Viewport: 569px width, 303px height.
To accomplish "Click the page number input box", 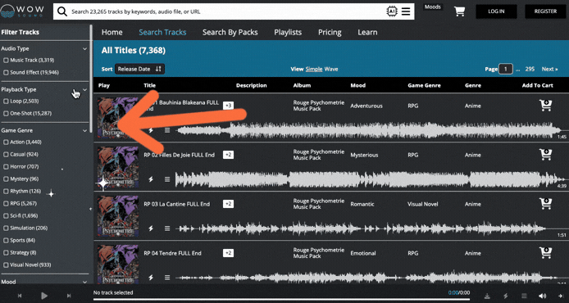I will point(506,69).
